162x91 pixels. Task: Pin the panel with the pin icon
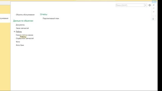pyautogui.click(x=154, y=5)
